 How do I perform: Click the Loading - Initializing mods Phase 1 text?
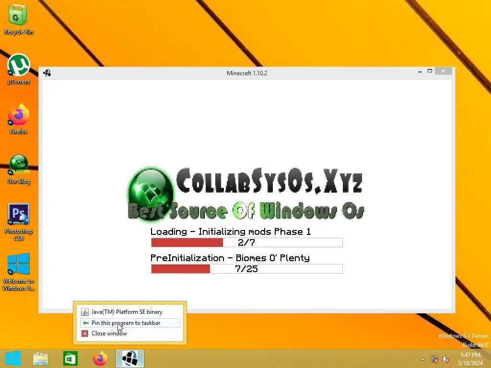coord(231,231)
